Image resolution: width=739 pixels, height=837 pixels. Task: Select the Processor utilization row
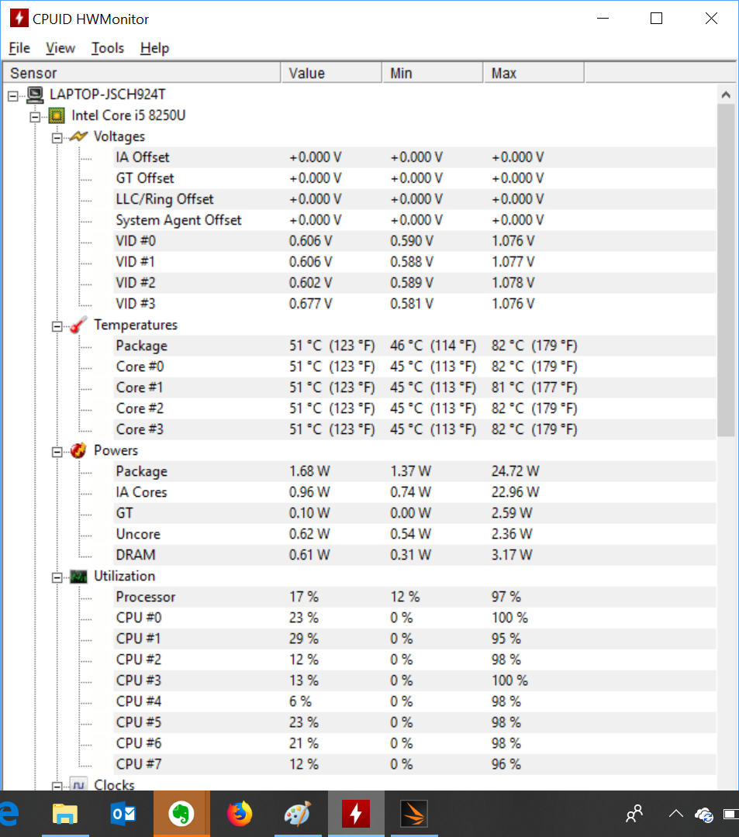415,597
